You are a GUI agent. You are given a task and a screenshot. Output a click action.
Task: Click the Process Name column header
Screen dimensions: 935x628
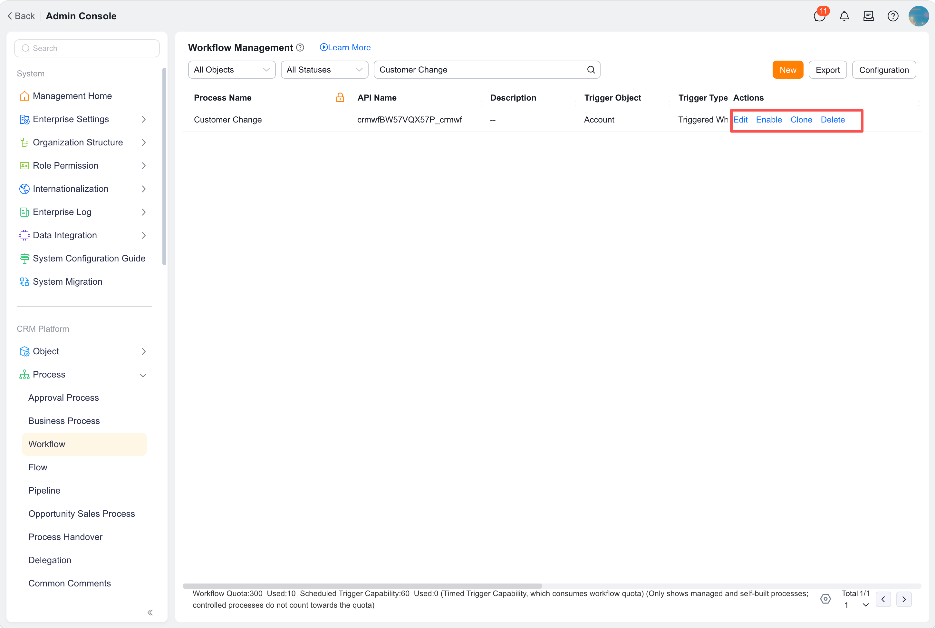[x=223, y=98]
